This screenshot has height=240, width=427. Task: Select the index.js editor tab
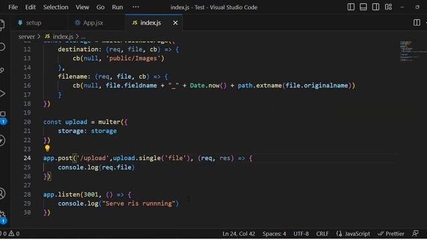point(147,23)
